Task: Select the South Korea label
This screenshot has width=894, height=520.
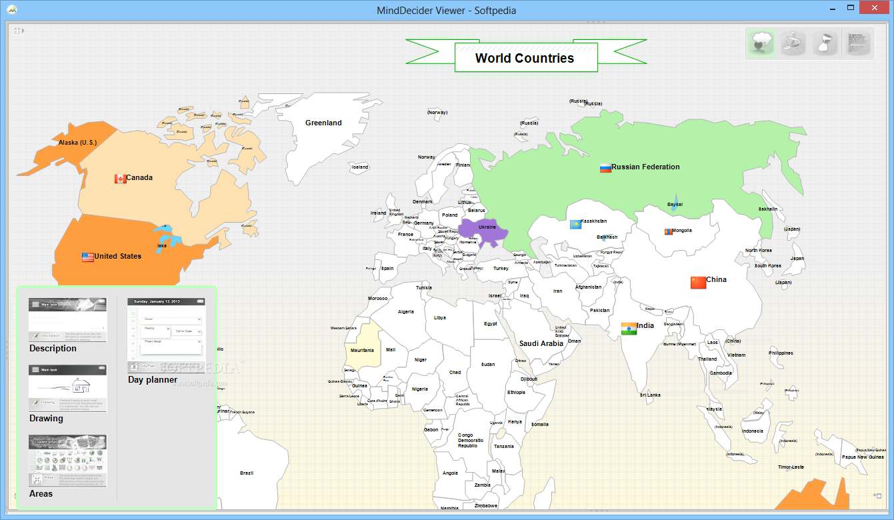Action: pyautogui.click(x=768, y=265)
